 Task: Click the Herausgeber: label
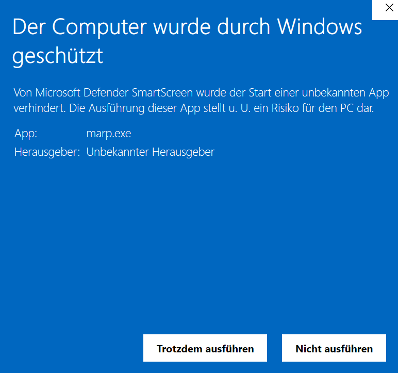point(47,152)
